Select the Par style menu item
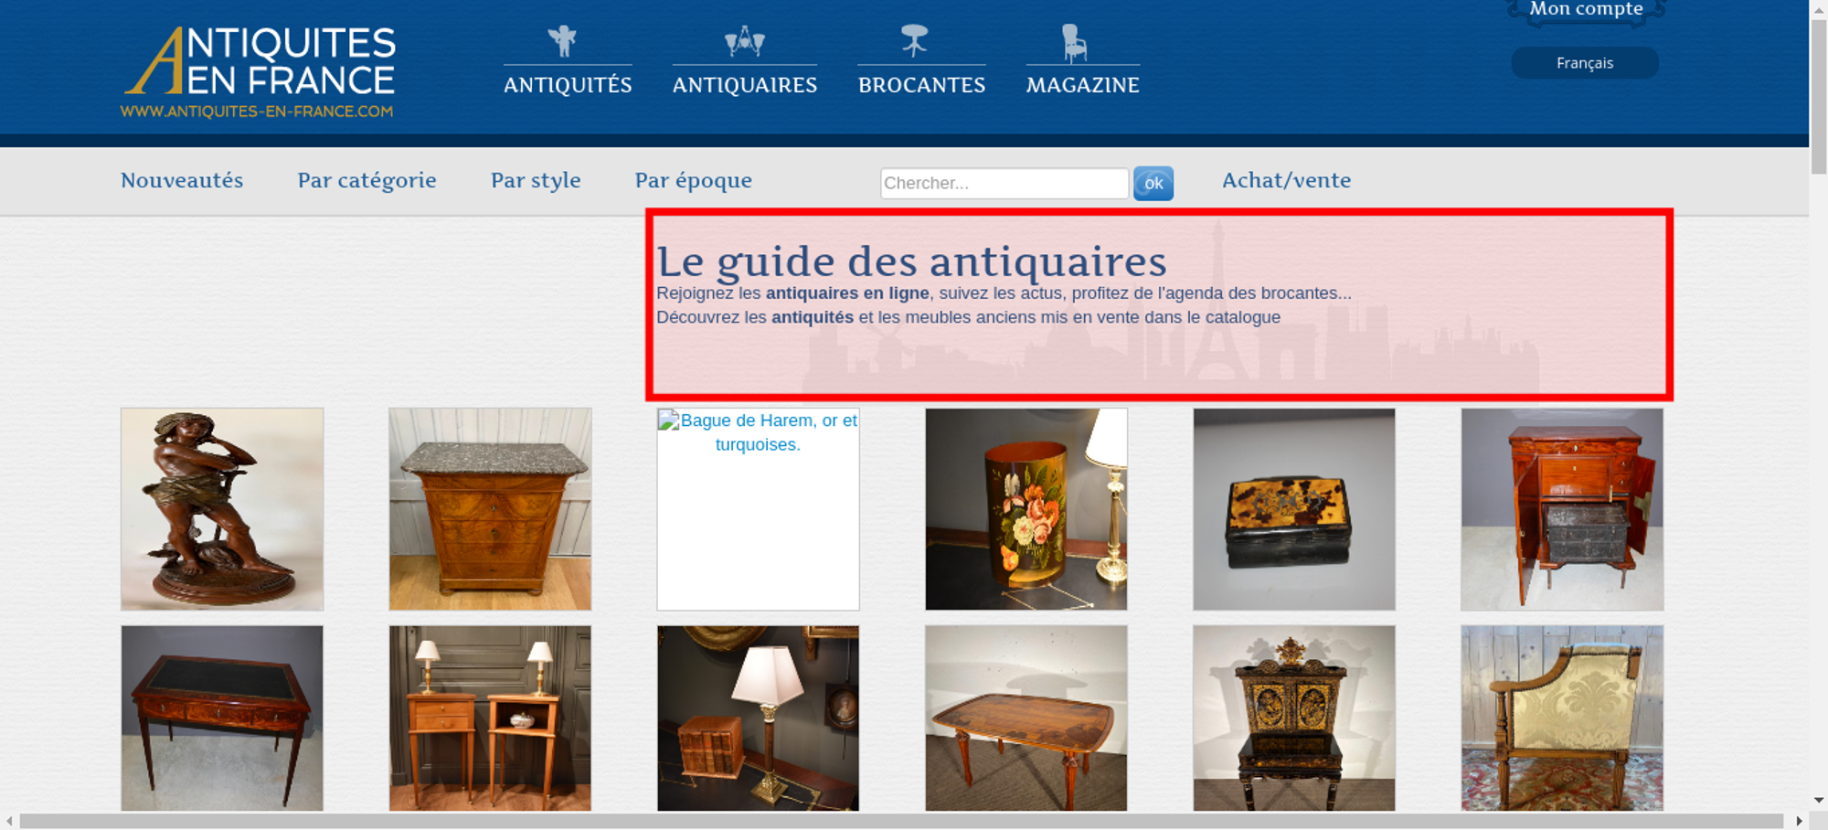This screenshot has width=1828, height=830. pos(536,181)
